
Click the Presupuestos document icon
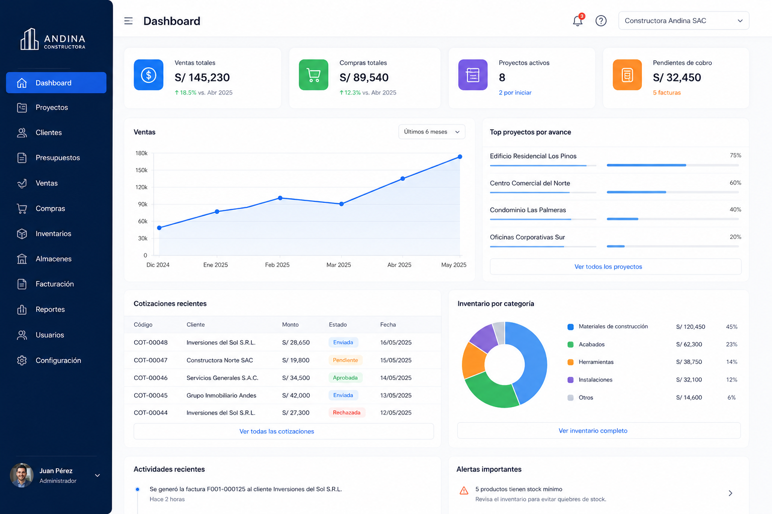22,158
